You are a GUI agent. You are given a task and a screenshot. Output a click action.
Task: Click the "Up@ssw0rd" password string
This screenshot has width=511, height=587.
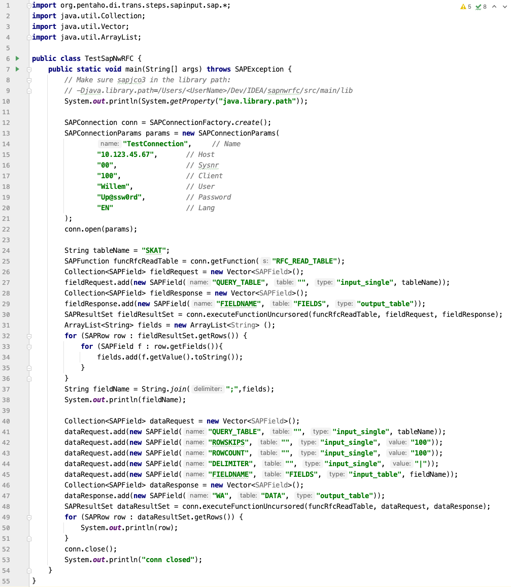(x=119, y=197)
